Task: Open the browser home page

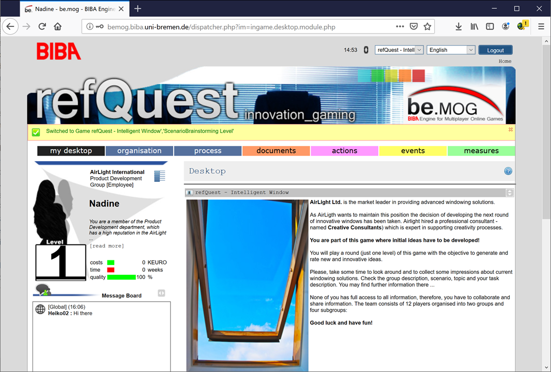Action: click(57, 27)
